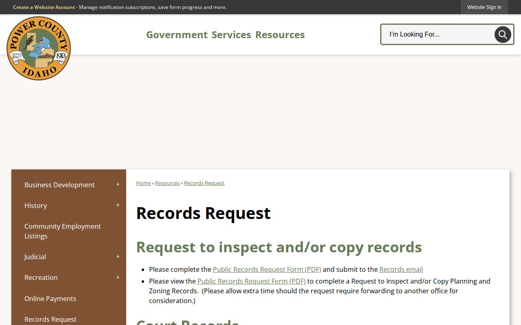The width and height of the screenshot is (521, 325).
Task: Select Recreation in the sidebar
Action: 41,277
